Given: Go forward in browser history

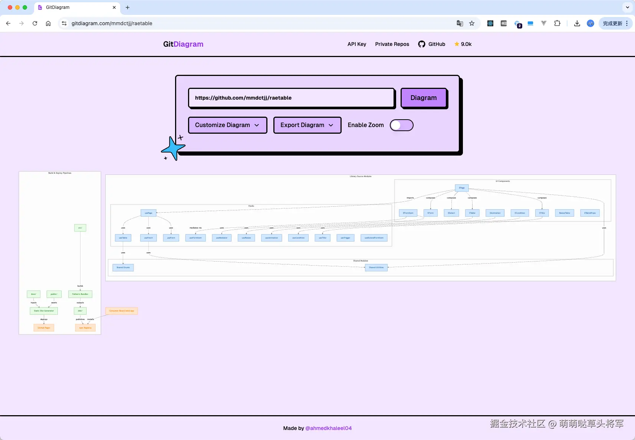Looking at the screenshot, I should (22, 23).
